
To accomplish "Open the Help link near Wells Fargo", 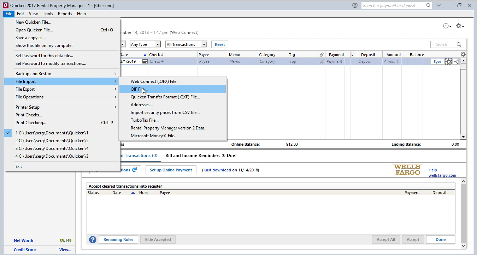I will point(433,170).
